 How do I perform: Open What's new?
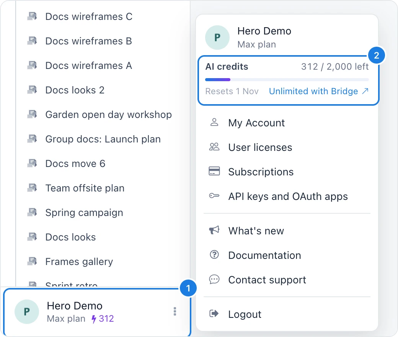click(287, 231)
